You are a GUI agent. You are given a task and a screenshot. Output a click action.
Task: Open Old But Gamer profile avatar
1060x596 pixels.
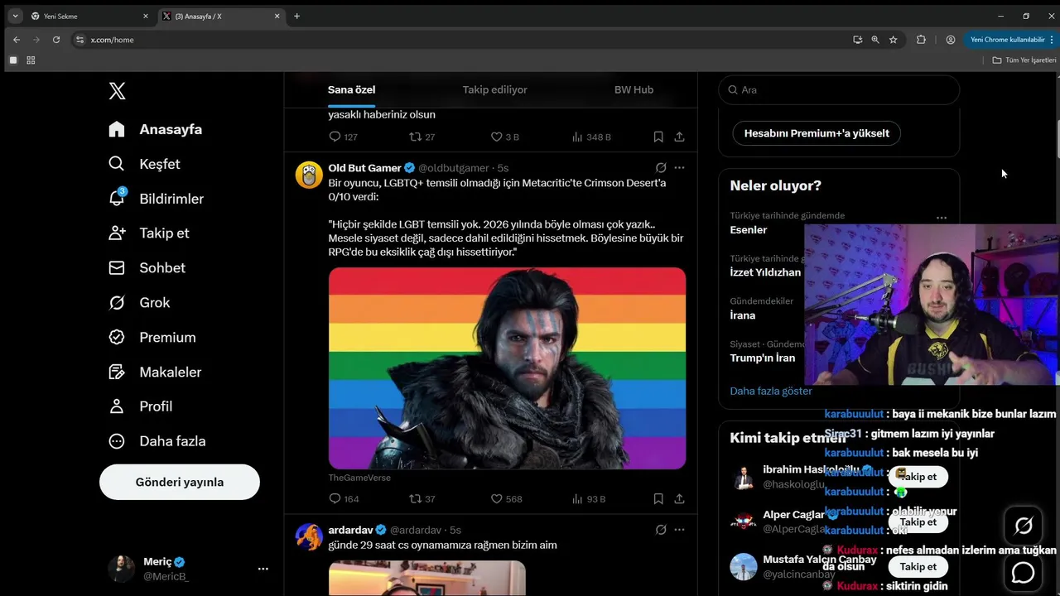(x=309, y=175)
